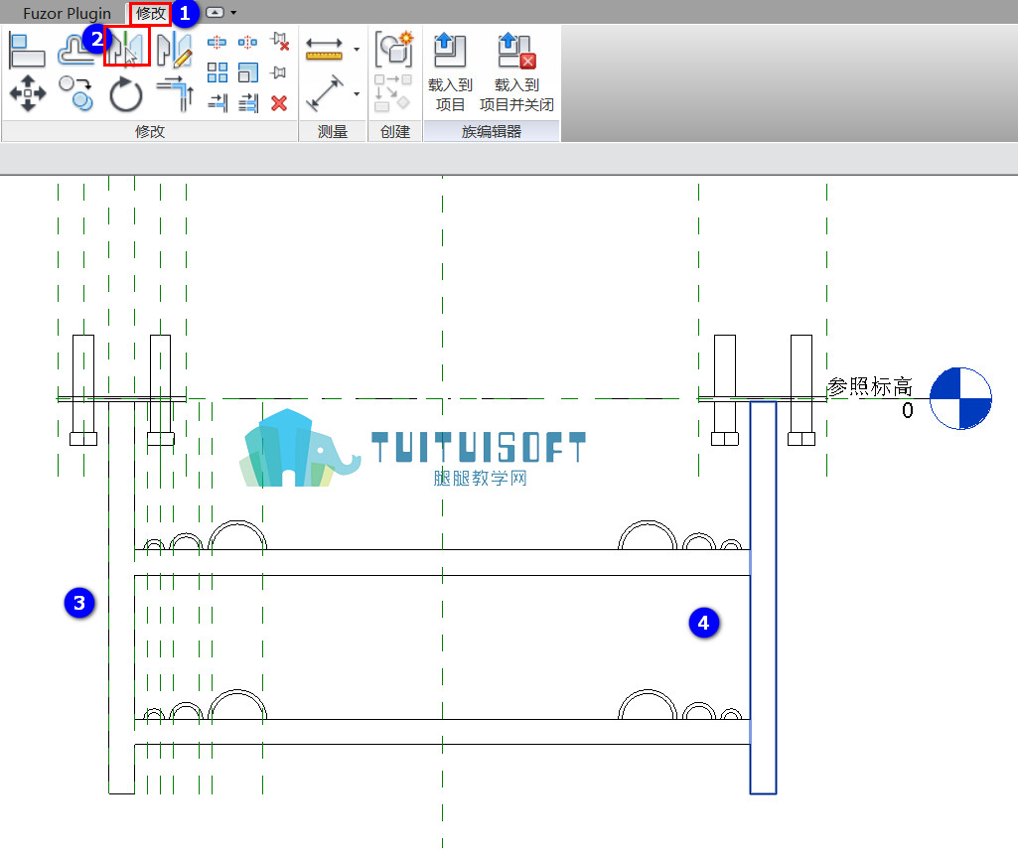
Task: Select the Array tool
Action: coord(217,72)
